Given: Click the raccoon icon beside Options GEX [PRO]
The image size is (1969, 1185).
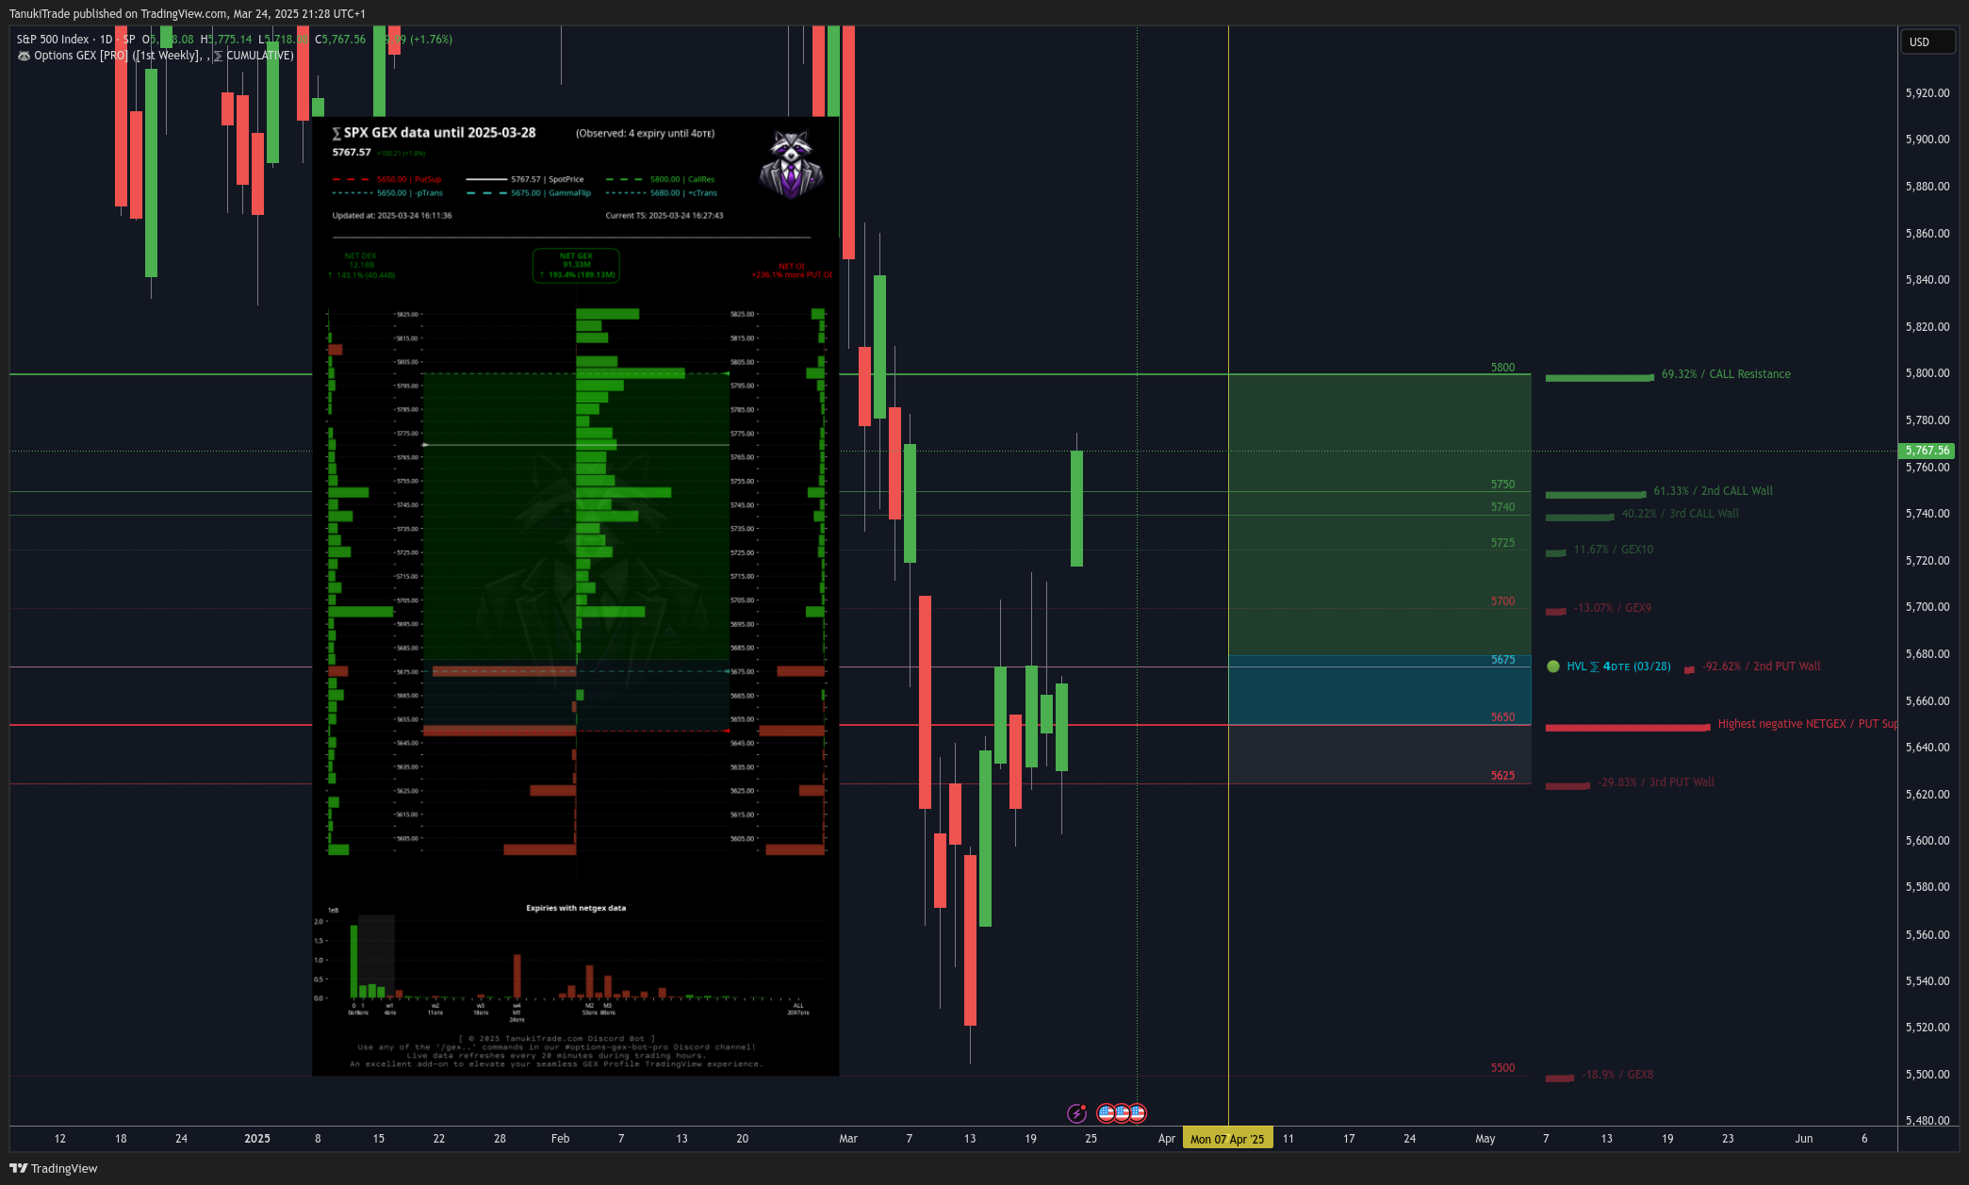Looking at the screenshot, I should tap(24, 56).
